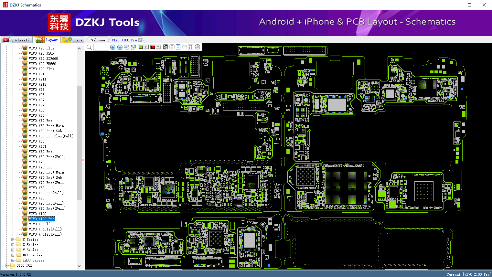Viewport: 492px width, 277px height.
Task: Open the VIVO X50 Pro+ Sub layout
Action: 46,131
